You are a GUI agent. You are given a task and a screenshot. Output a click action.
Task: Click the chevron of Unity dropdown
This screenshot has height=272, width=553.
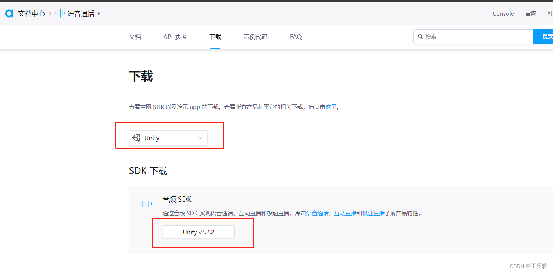[x=200, y=138]
